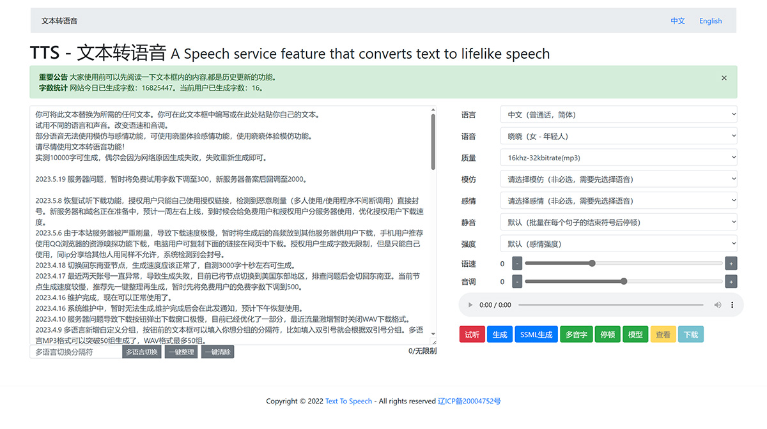Decrease 音调 using the minus button
Image resolution: width=767 pixels, height=429 pixels.
click(516, 282)
